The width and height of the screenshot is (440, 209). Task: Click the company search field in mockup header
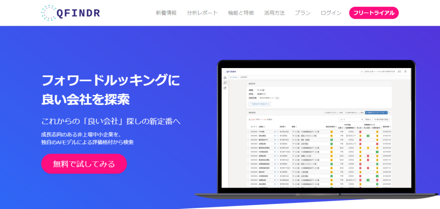(x=378, y=72)
